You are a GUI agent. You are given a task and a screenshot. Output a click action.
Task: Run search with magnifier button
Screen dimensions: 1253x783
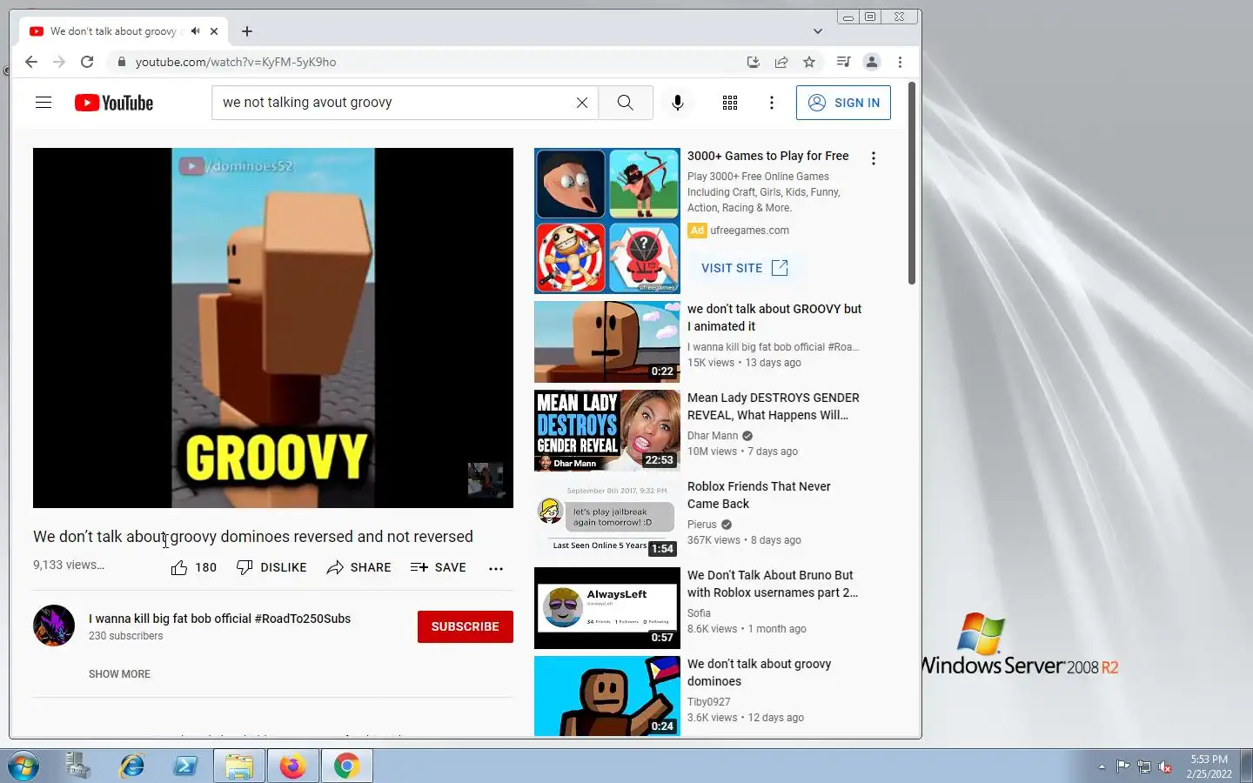click(626, 103)
